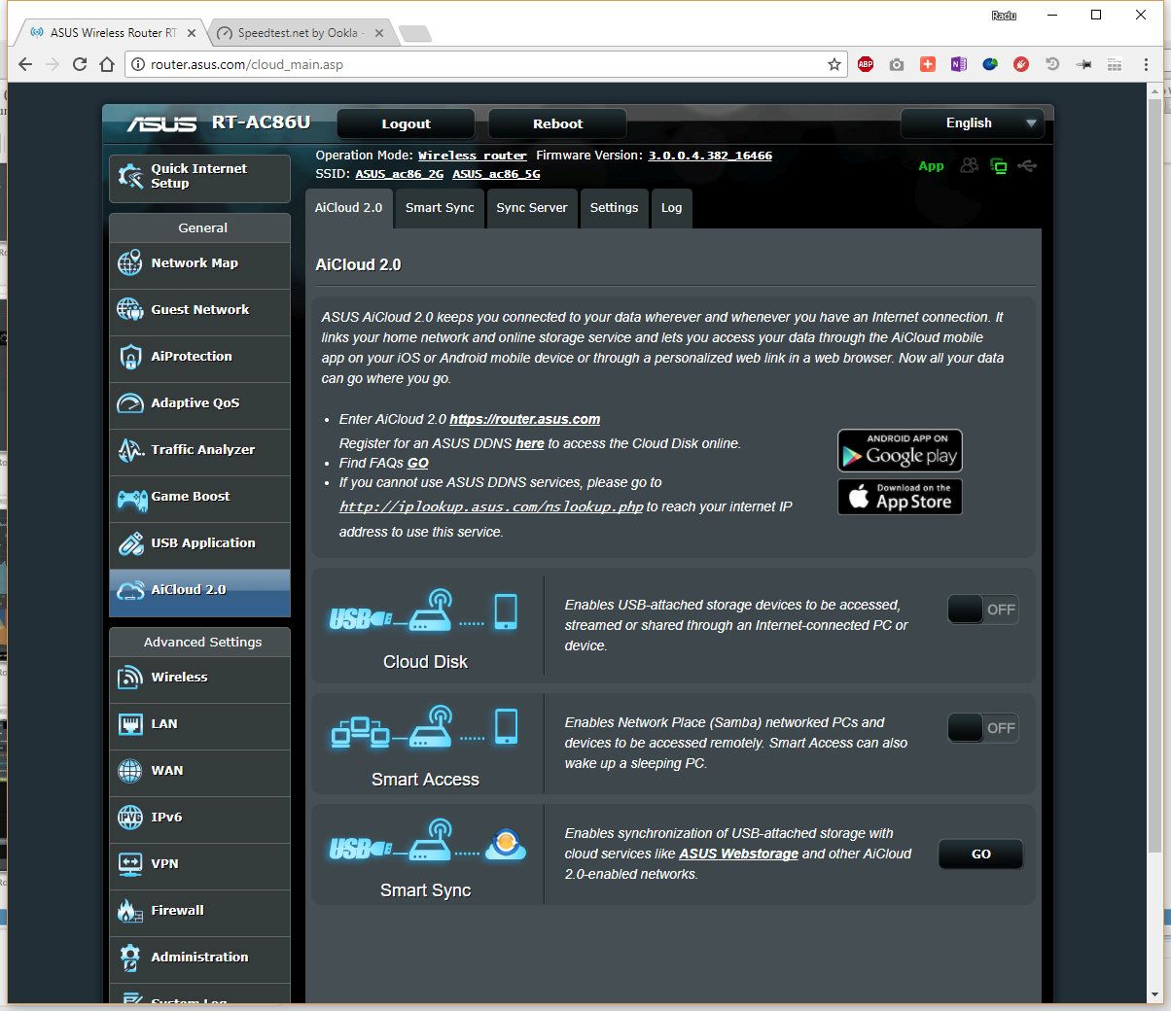
Task: Click the Wireless router operation mode link
Action: (x=473, y=156)
